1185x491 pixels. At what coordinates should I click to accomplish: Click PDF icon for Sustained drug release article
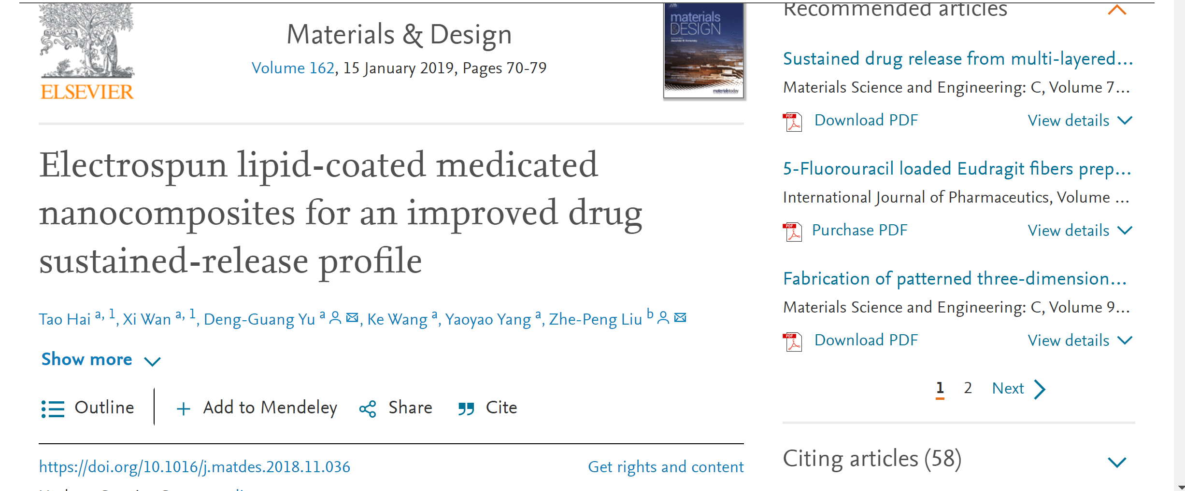(792, 122)
